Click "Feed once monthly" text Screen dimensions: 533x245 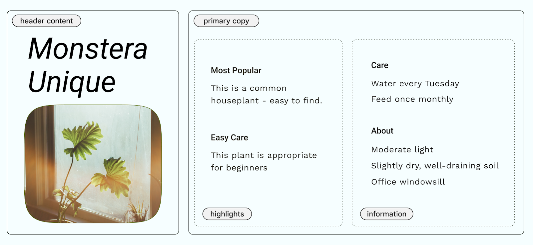(x=412, y=99)
